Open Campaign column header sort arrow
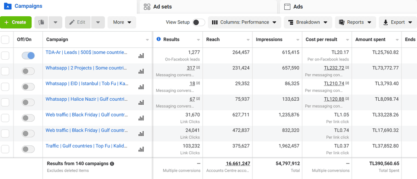 147,40
